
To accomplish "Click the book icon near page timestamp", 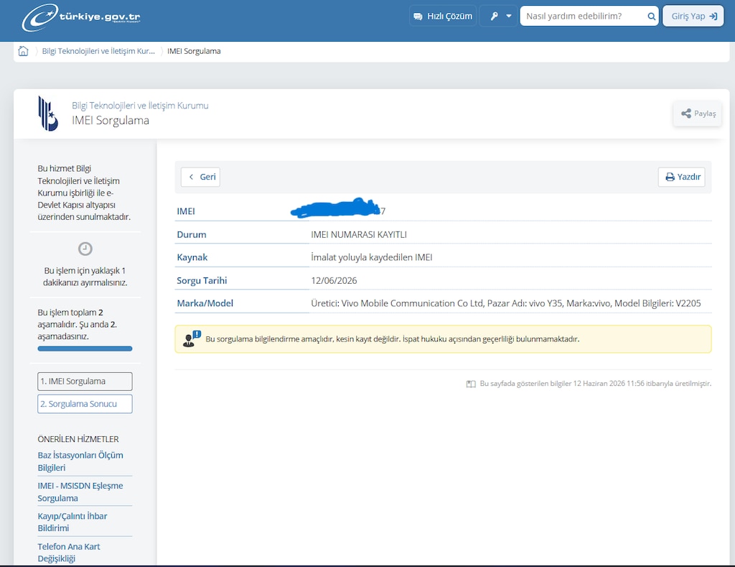I will pyautogui.click(x=471, y=384).
